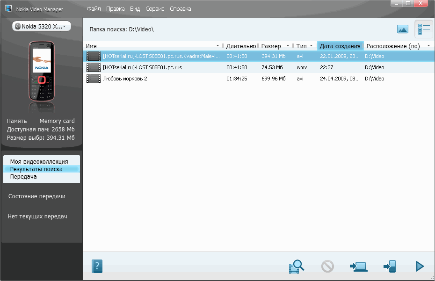
Task: Select Передача in the sidebar
Action: point(23,177)
